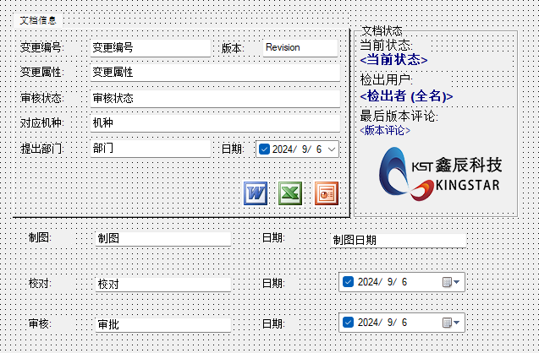Uncheck the 审核 row date checkbox
Image resolution: width=539 pixels, height=353 pixels.
[348, 323]
